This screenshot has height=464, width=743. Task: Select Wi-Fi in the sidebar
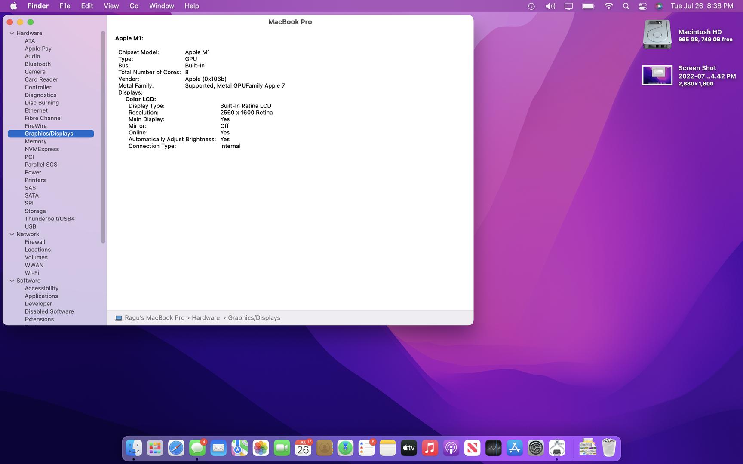click(x=51, y=273)
